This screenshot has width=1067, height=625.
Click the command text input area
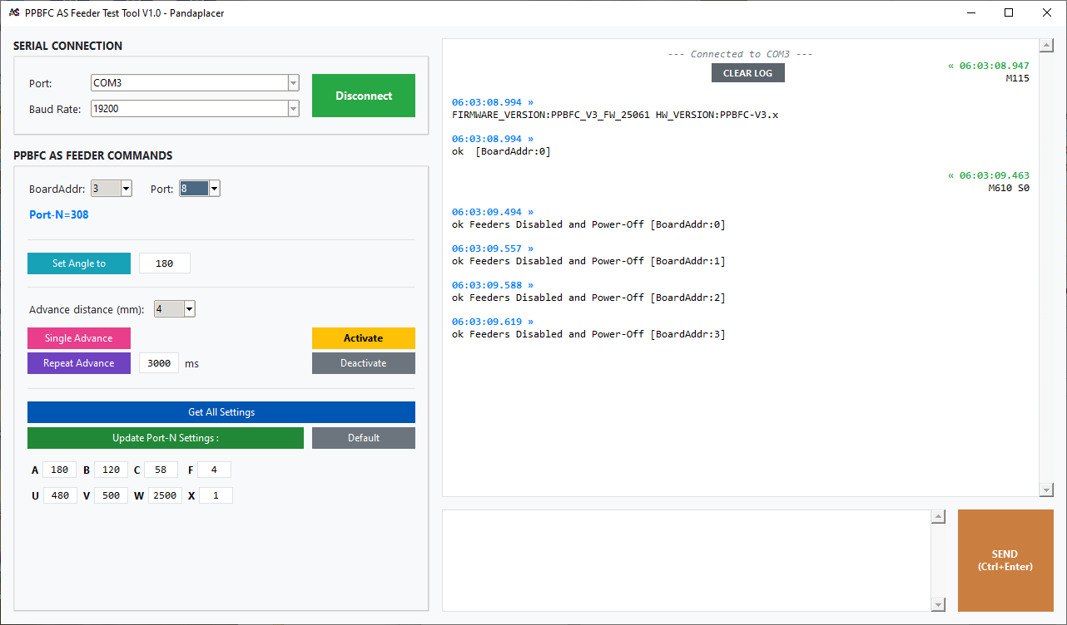click(x=687, y=560)
